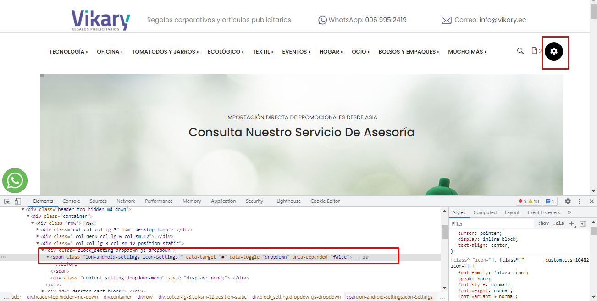Viewport: 597px width, 301px height.
Task: Switch to the Memory tab
Action: (192, 201)
